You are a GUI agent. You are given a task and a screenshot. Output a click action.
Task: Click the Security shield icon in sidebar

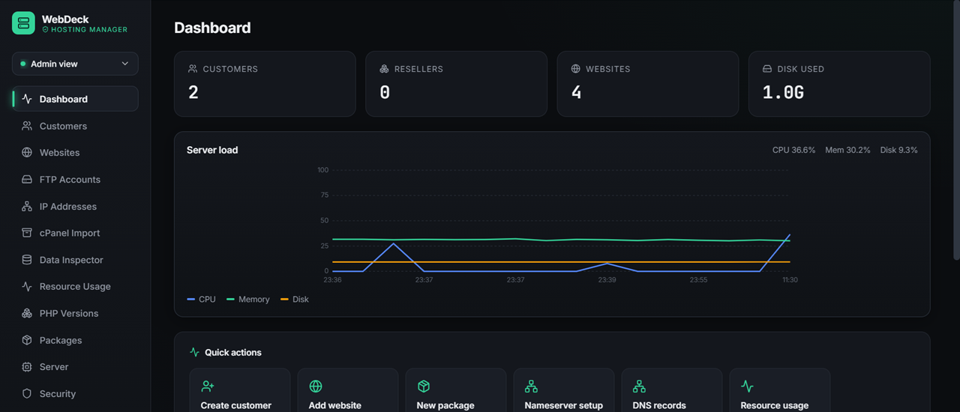pyautogui.click(x=27, y=393)
